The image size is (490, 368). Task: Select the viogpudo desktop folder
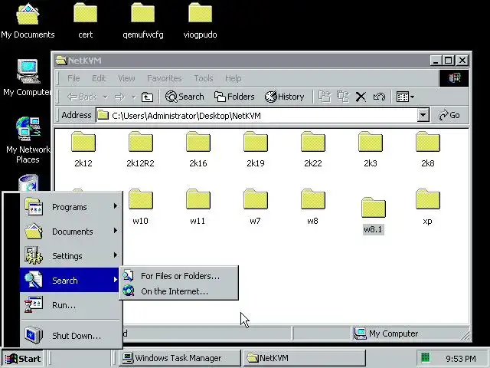tap(200, 21)
